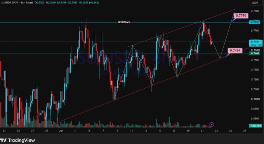Select the Resistance line label
The image size is (264, 144).
coord(124,22)
